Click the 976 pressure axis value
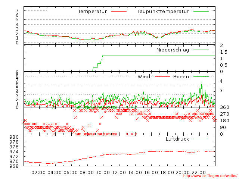The width and height of the screenshot is (239, 179). pos(14,147)
